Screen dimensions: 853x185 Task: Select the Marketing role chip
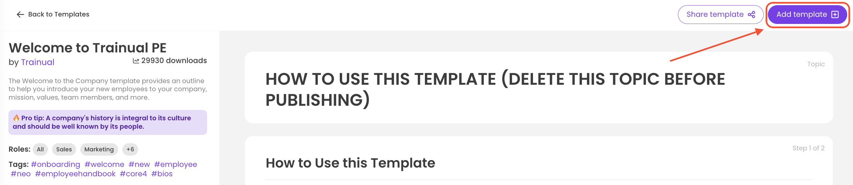(99, 149)
